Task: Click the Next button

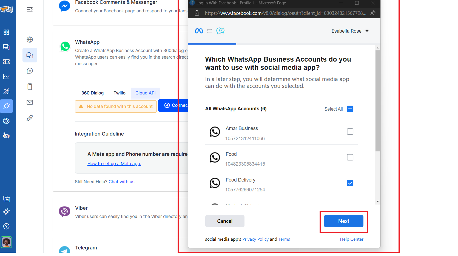Action: tap(344, 221)
